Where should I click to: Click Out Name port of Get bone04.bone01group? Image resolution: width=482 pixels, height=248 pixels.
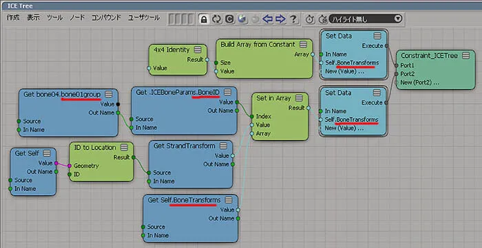point(118,113)
